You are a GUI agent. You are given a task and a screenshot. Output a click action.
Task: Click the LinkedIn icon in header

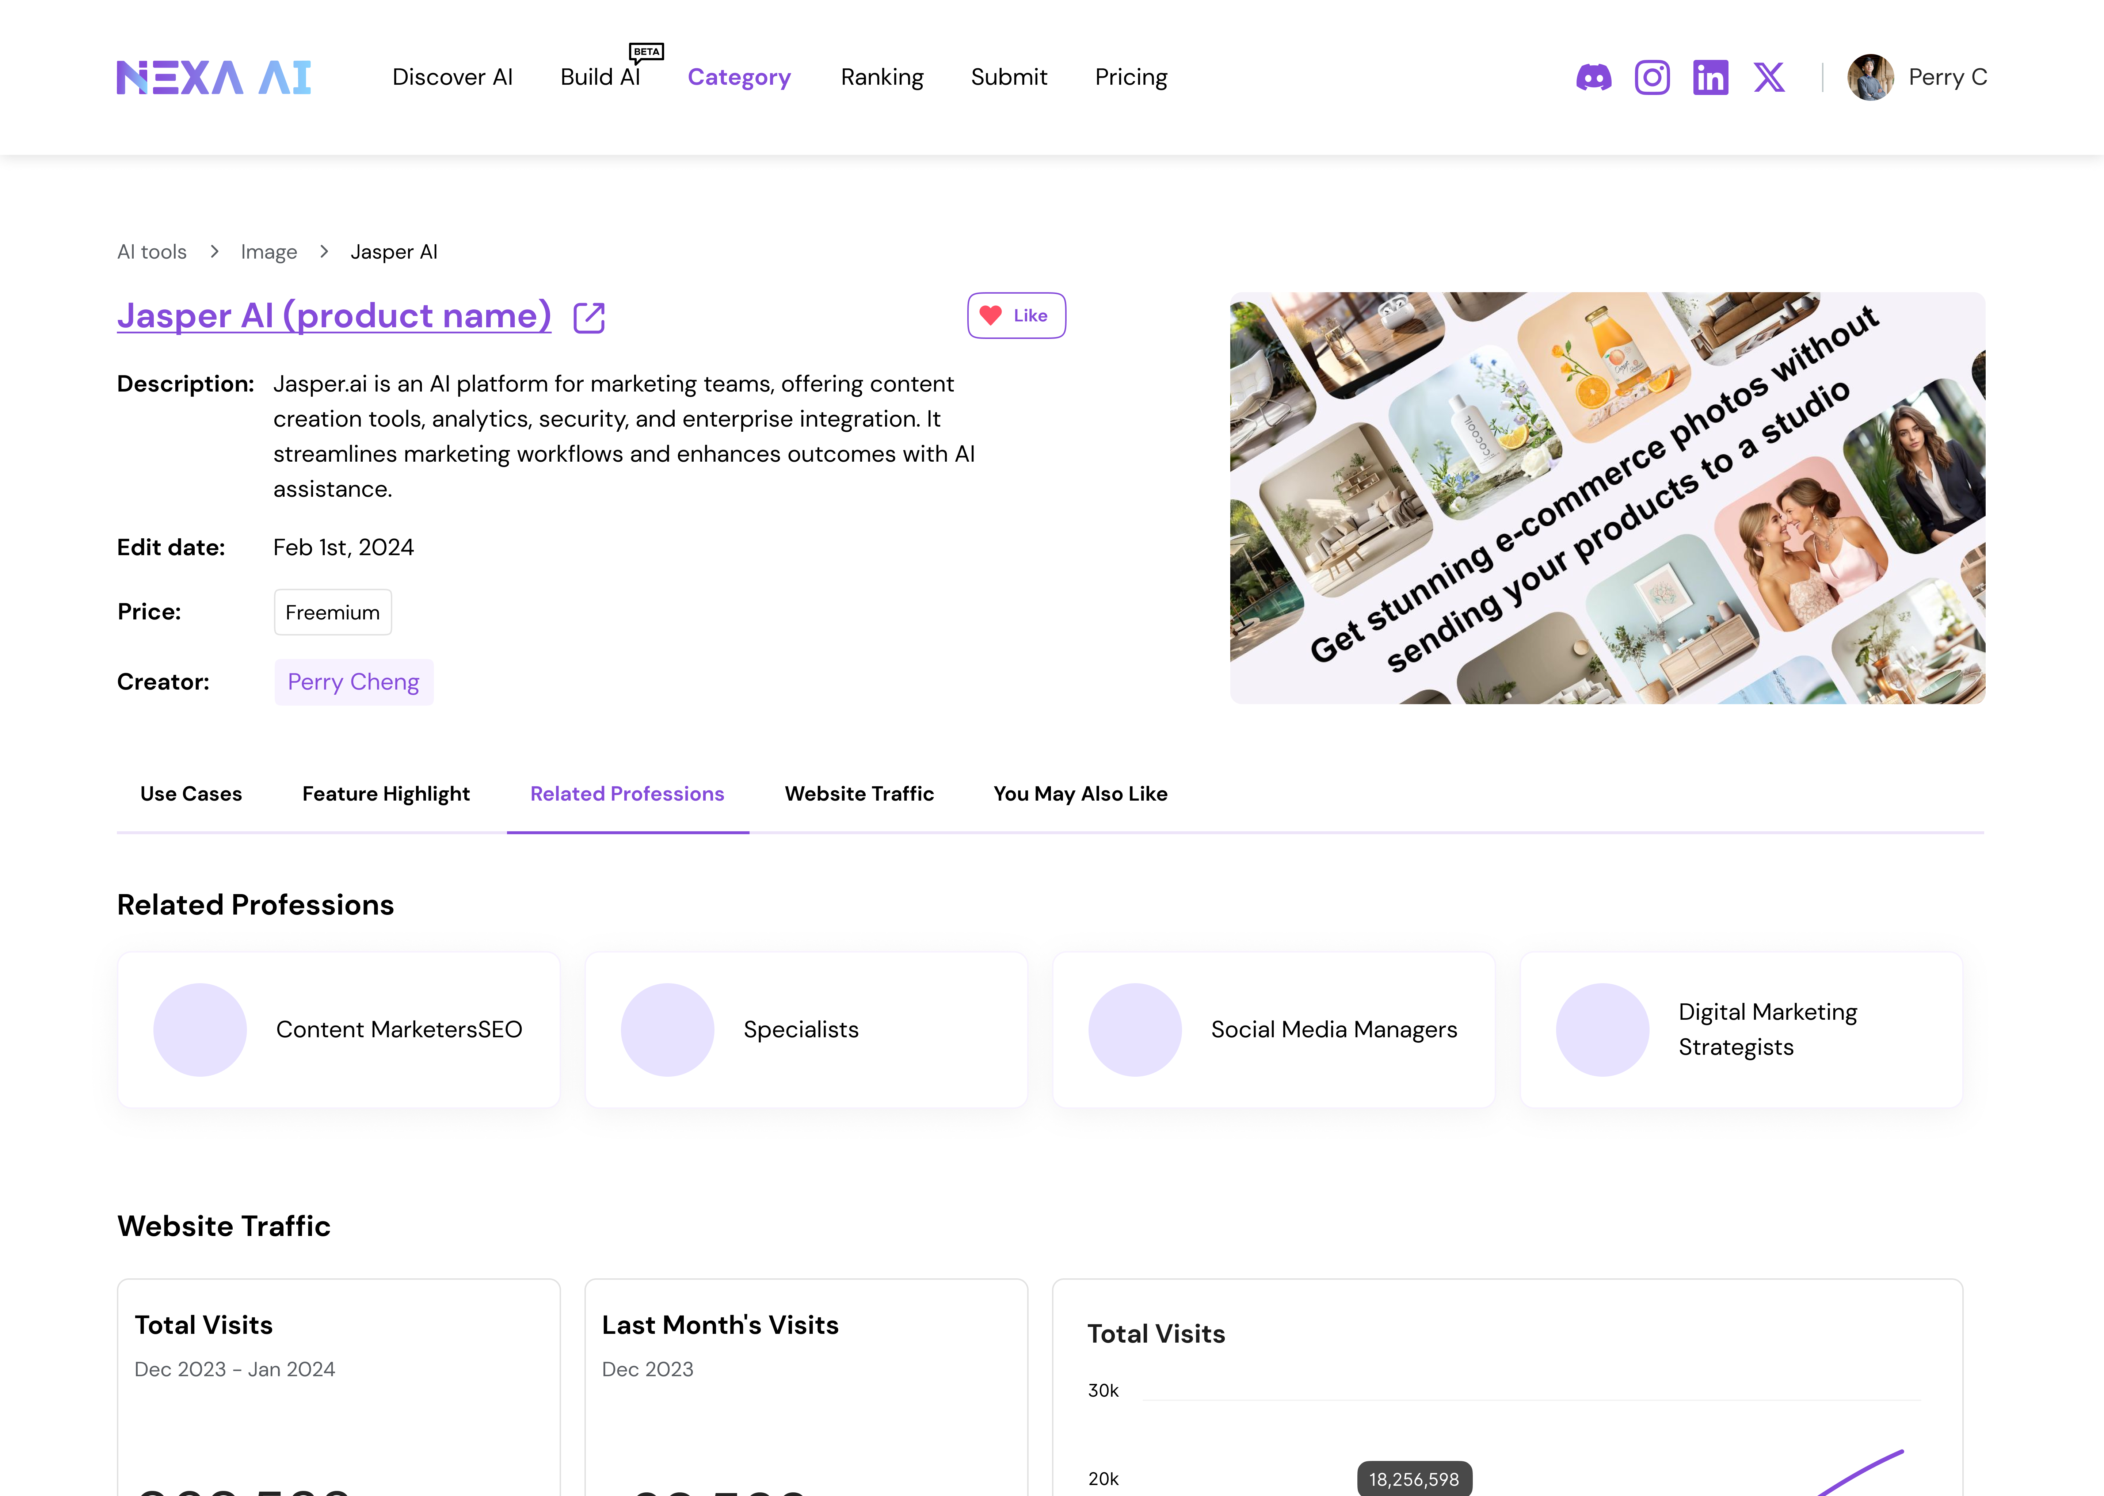(x=1710, y=77)
